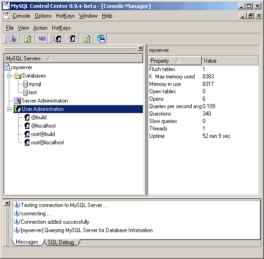
Task: Click the register server toolbar icon
Action: click(13, 39)
